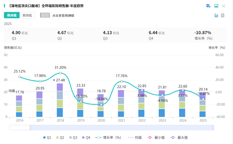Click right handle of range slider
Image resolution: width=233 pixels, height=144 pixels.
[213, 128]
